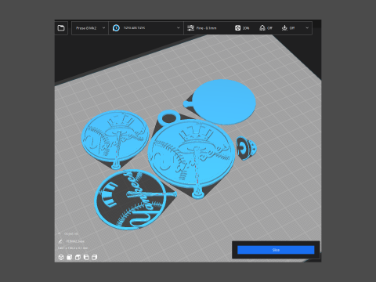Expand the print settings panel chevron
This screenshot has width=376, height=282.
(x=307, y=28)
